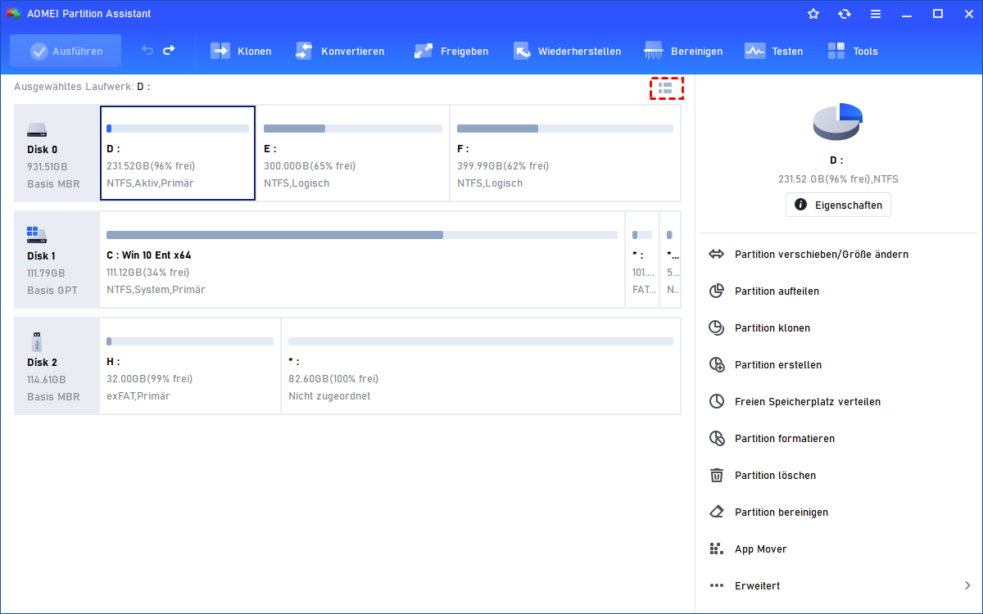
Task: Select Disk 1 header block
Action: click(57, 260)
